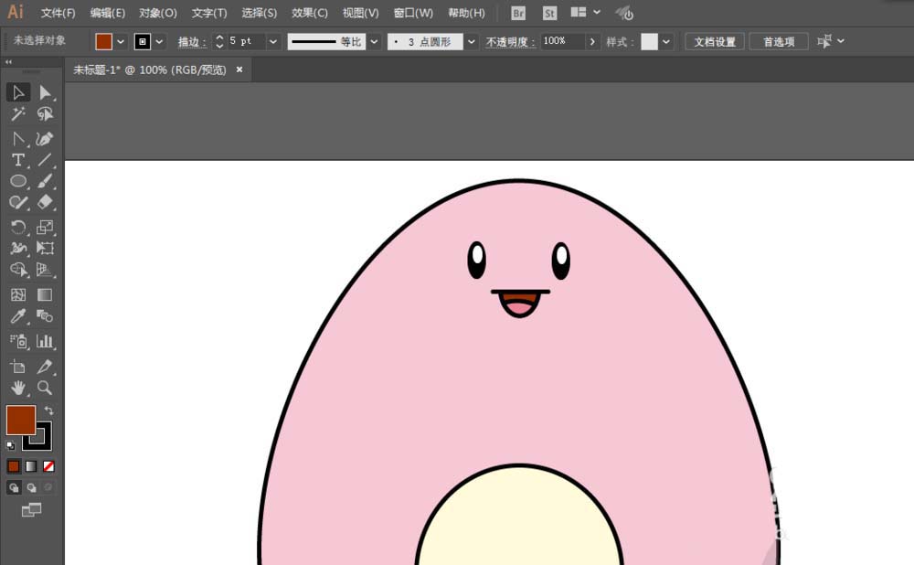Open the 对象(O) menu
Viewport: 914px width, 565px height.
[x=158, y=13]
